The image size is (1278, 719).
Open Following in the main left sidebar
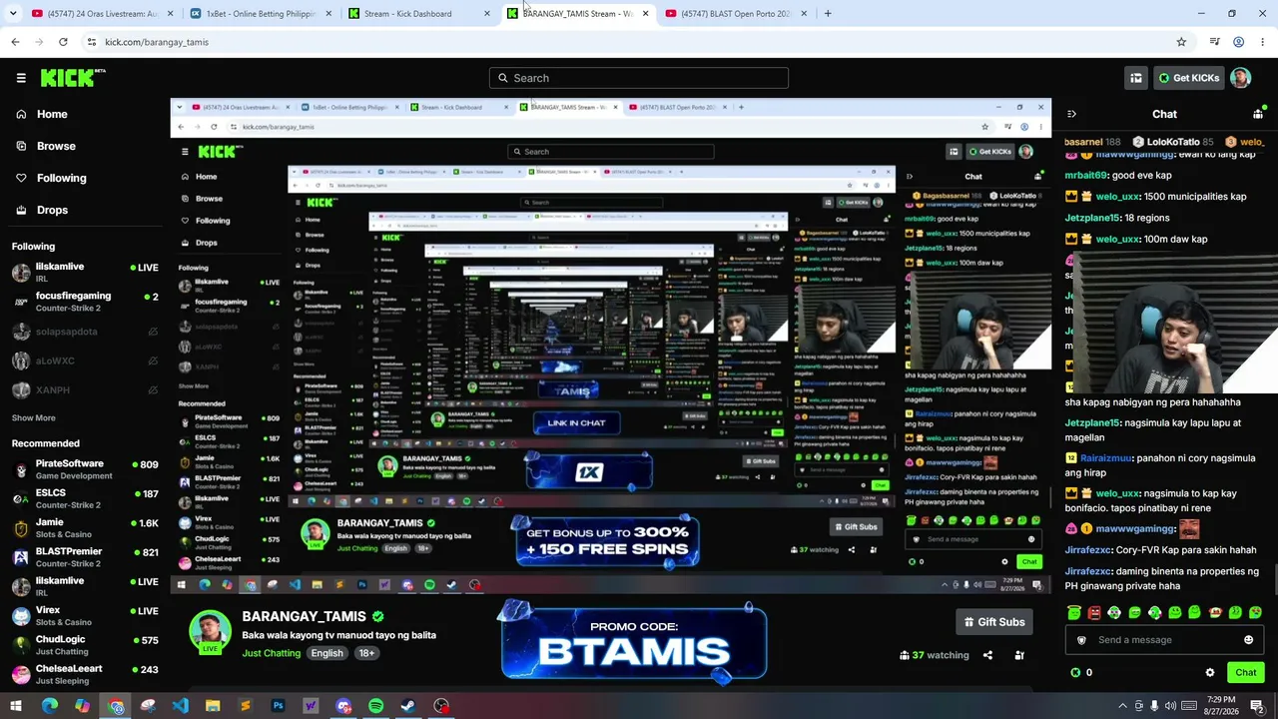point(50,178)
